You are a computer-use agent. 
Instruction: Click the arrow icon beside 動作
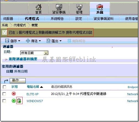pos(6,81)
